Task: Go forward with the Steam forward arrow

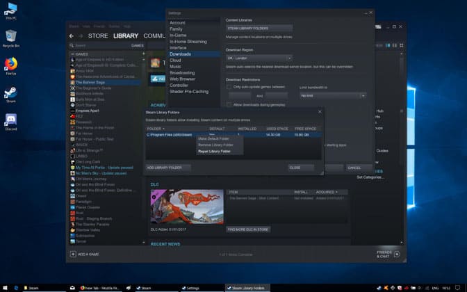Action: [x=81, y=36]
